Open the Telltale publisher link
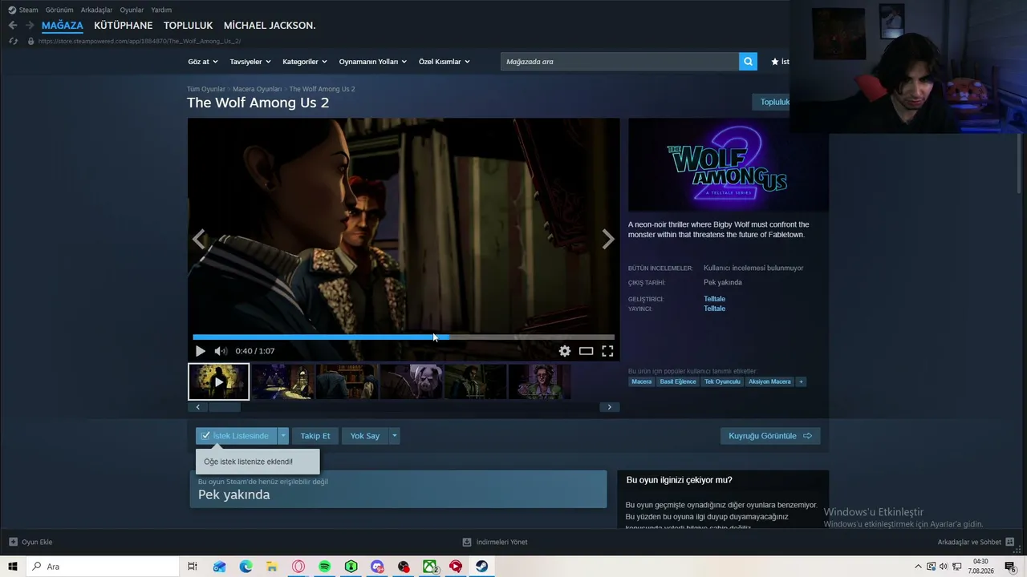Viewport: 1027px width, 577px height. (x=714, y=309)
